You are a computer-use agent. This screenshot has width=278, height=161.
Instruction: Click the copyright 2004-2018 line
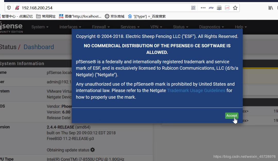coord(157,36)
